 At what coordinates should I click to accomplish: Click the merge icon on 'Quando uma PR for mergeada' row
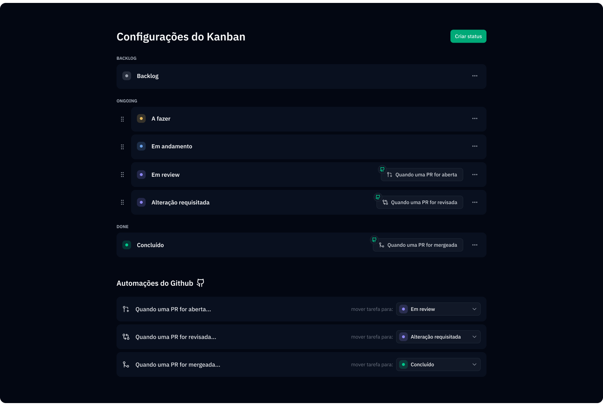(x=126, y=364)
